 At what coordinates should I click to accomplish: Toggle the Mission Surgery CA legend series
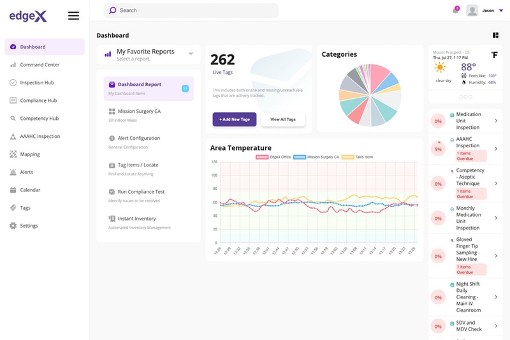[317, 157]
